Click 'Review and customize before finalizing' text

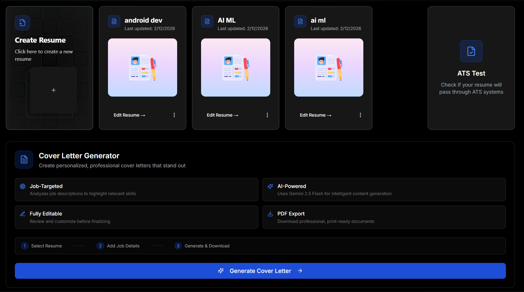pyautogui.click(x=70, y=221)
